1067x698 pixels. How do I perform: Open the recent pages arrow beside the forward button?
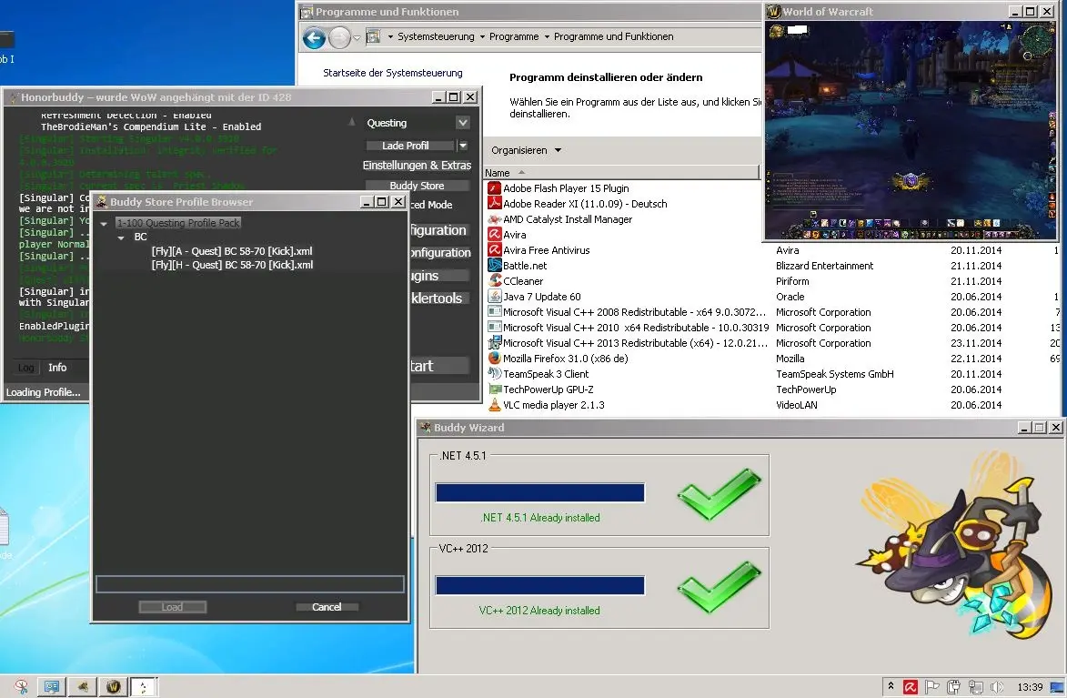(357, 37)
